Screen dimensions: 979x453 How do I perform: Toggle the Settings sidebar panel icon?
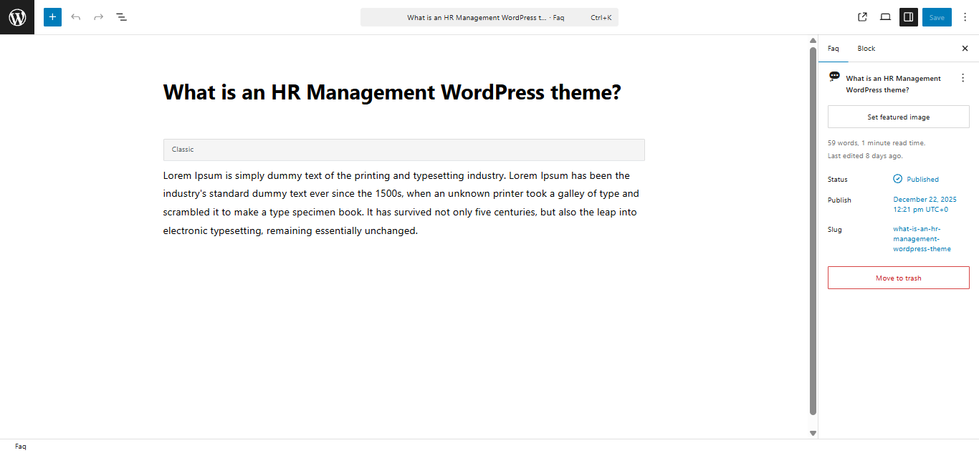(908, 17)
